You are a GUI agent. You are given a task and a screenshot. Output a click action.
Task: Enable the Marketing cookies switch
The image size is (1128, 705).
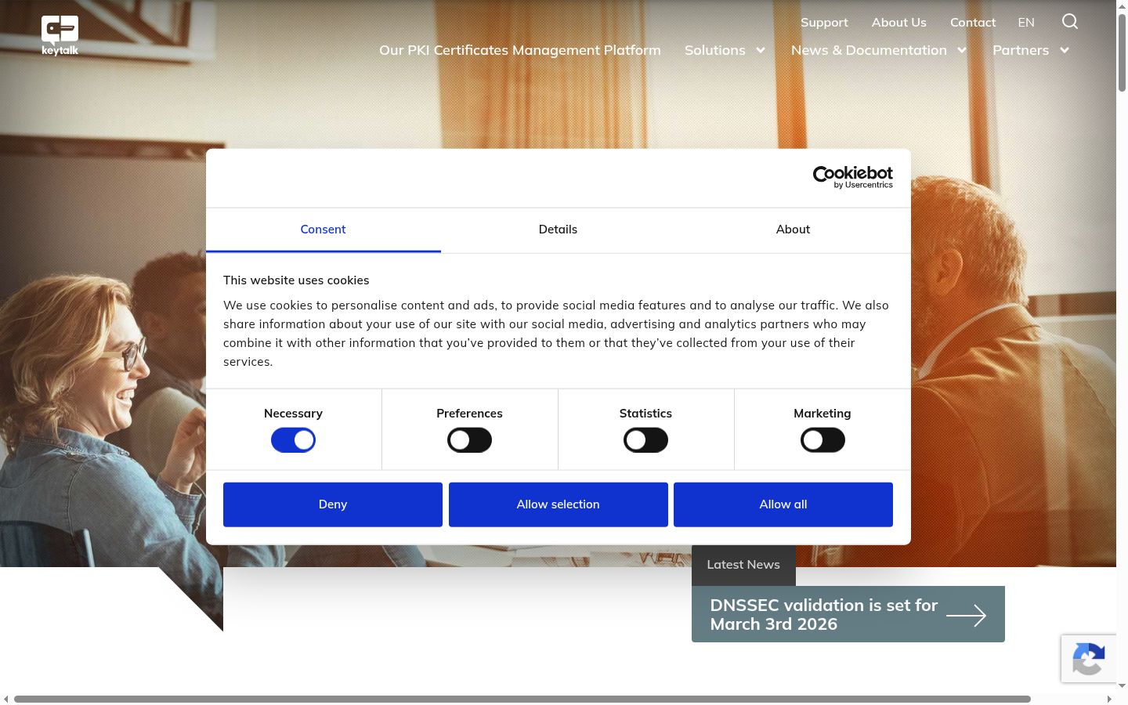822,440
